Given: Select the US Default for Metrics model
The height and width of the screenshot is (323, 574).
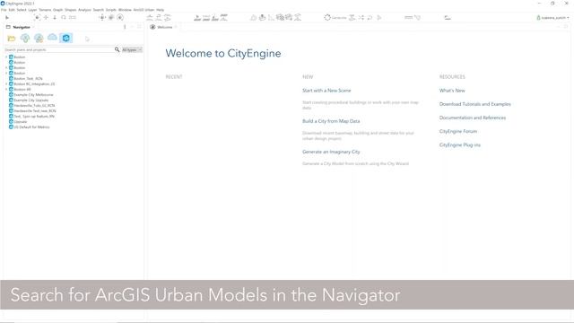Looking at the screenshot, I should (x=30, y=127).
